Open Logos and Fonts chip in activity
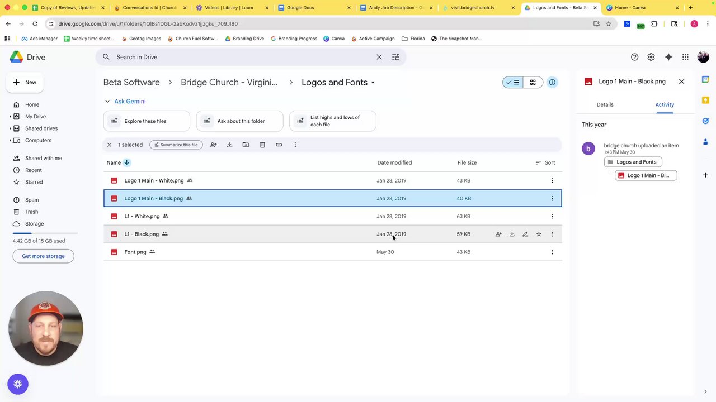The width and height of the screenshot is (716, 402). pyautogui.click(x=633, y=162)
